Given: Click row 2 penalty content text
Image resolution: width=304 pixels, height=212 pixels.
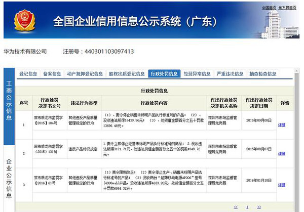Looking at the screenshot, I should coord(153,149).
